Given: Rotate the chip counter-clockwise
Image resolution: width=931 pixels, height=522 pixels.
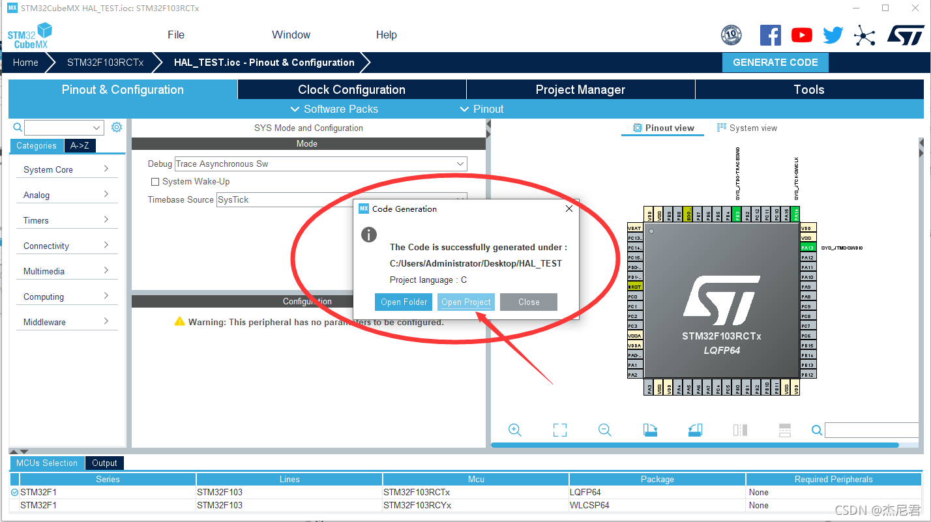Looking at the screenshot, I should 695,430.
